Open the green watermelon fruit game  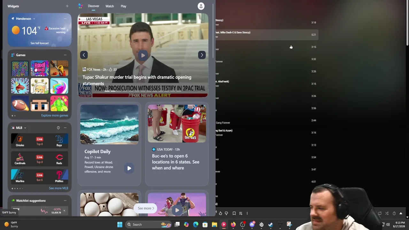59,103
